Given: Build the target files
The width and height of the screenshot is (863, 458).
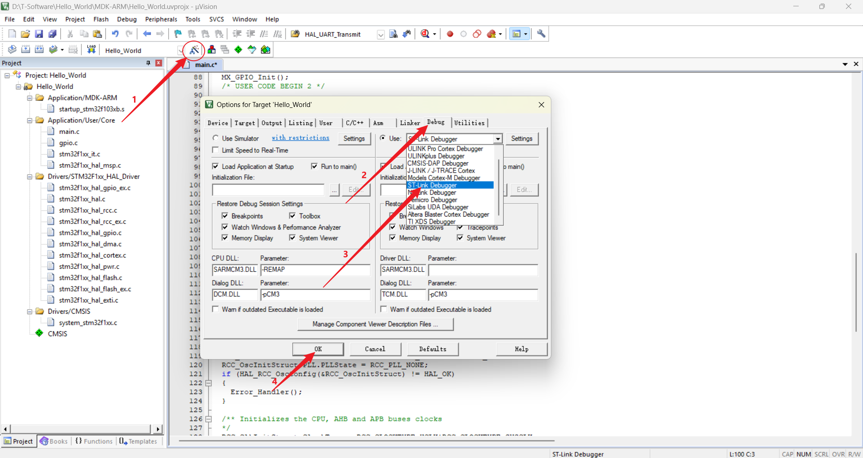Looking at the screenshot, I should (x=26, y=50).
